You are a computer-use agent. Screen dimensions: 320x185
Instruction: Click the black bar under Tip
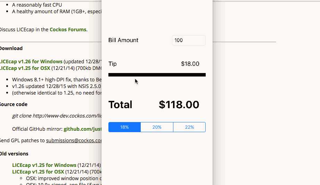pyautogui.click(x=157, y=75)
